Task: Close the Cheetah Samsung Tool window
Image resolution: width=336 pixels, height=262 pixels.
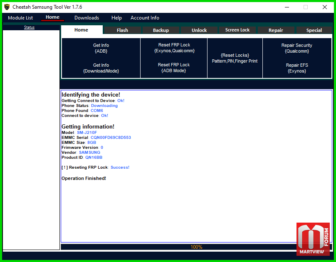Action: click(325, 7)
